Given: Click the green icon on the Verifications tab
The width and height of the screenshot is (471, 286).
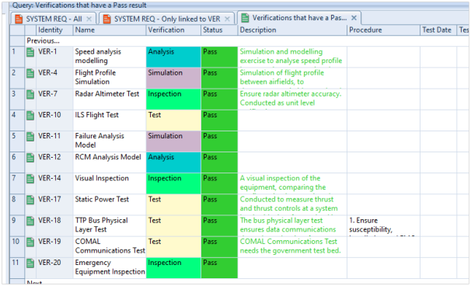Looking at the screenshot, I should (245, 18).
